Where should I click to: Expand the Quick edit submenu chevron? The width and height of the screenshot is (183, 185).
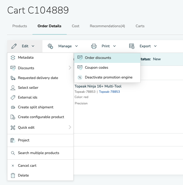coord(70,127)
